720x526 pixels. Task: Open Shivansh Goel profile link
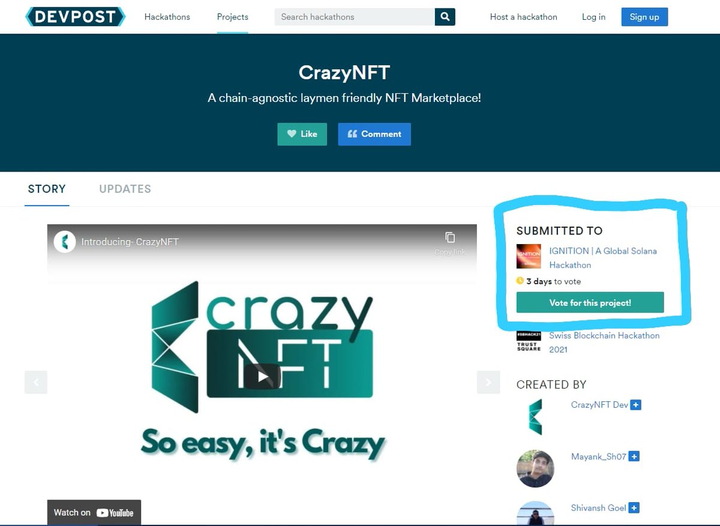[x=598, y=508]
